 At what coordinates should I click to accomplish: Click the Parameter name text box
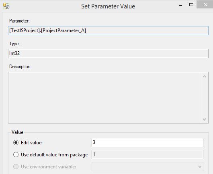tap(108, 30)
